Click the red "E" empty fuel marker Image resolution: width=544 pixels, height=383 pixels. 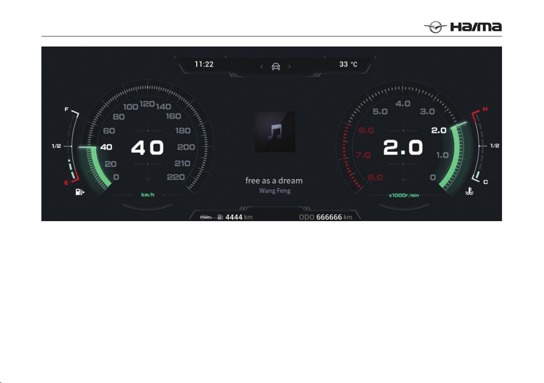click(66, 183)
